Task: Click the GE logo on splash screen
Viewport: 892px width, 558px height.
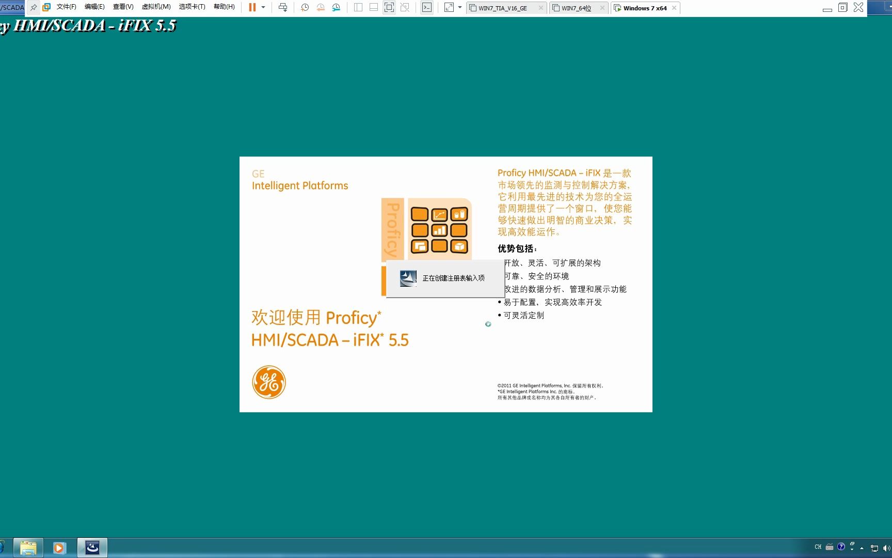Action: pos(268,382)
